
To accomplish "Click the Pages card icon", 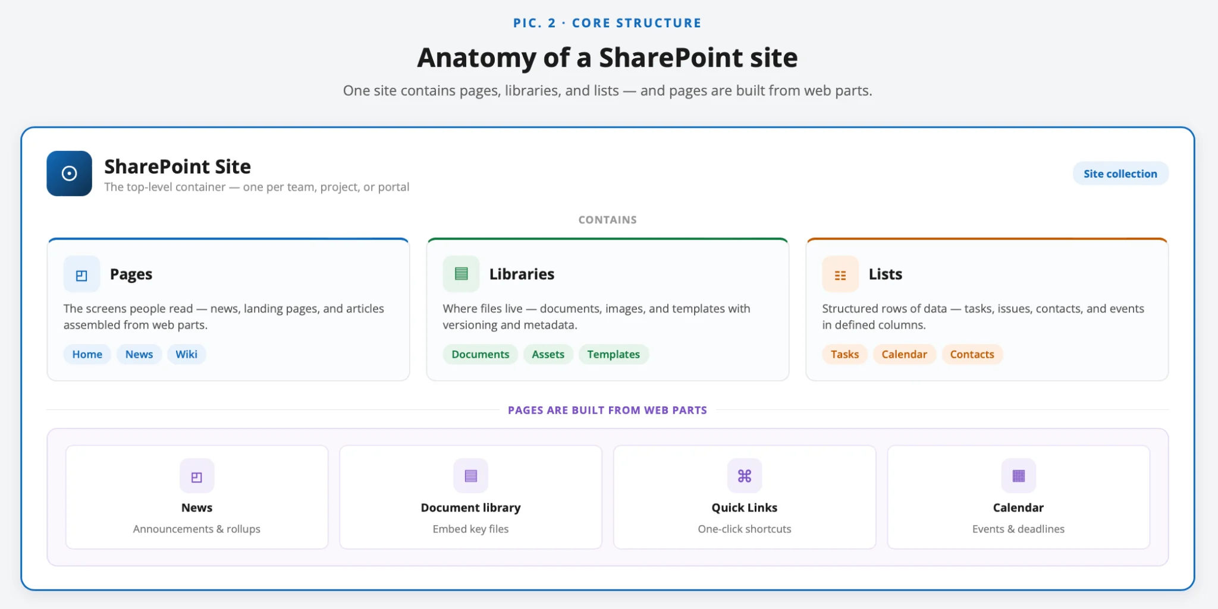I will coord(81,274).
